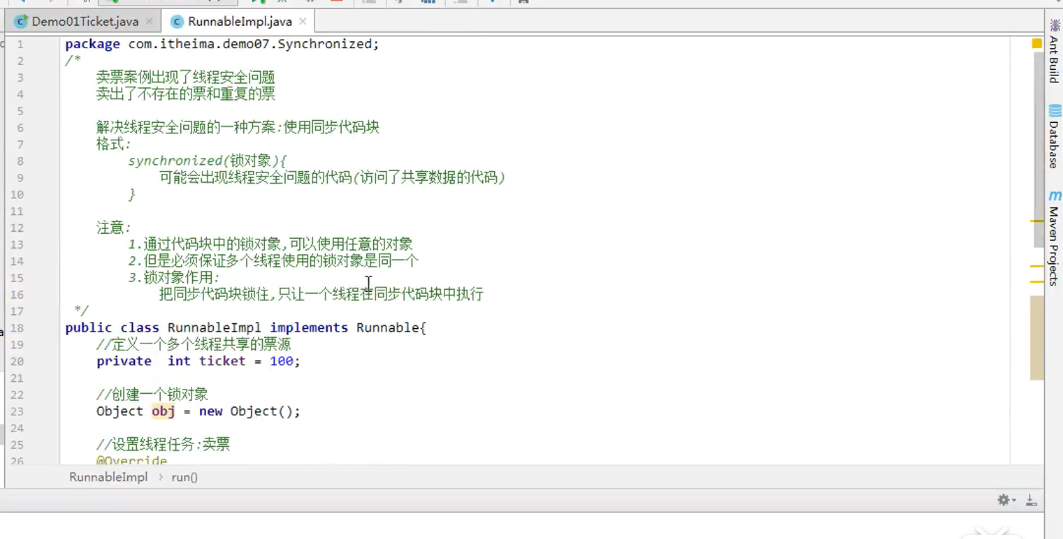Click line number 18 in the gutter
1063x539 pixels.
coord(17,327)
